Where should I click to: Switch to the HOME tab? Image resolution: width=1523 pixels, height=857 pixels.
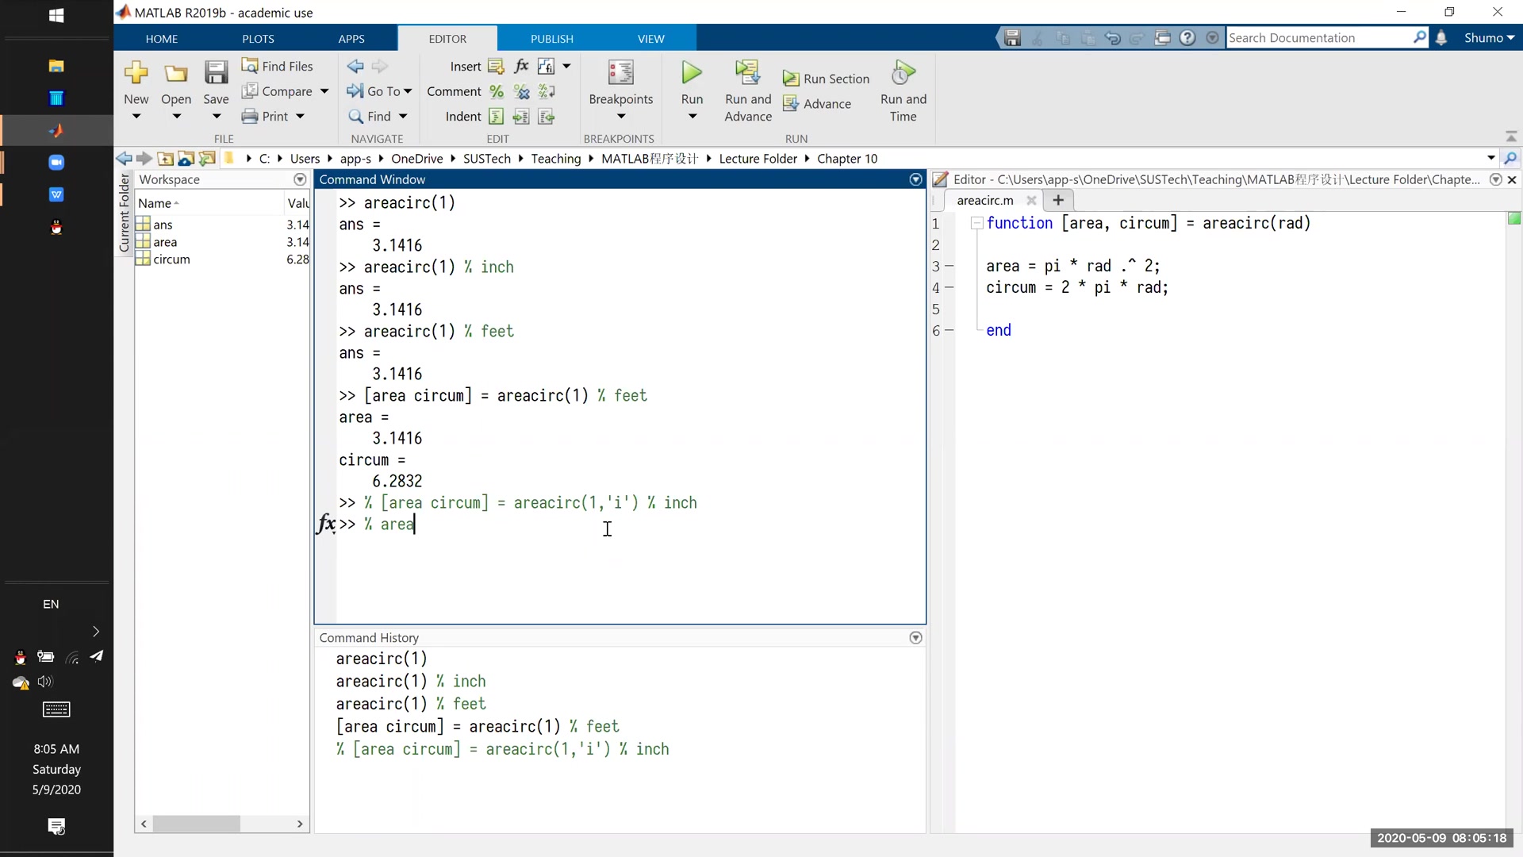pos(162,38)
